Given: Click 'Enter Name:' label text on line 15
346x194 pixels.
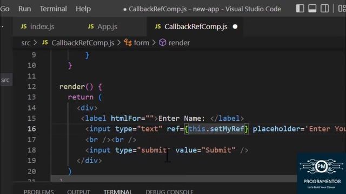Looking at the screenshot, I should point(182,119).
